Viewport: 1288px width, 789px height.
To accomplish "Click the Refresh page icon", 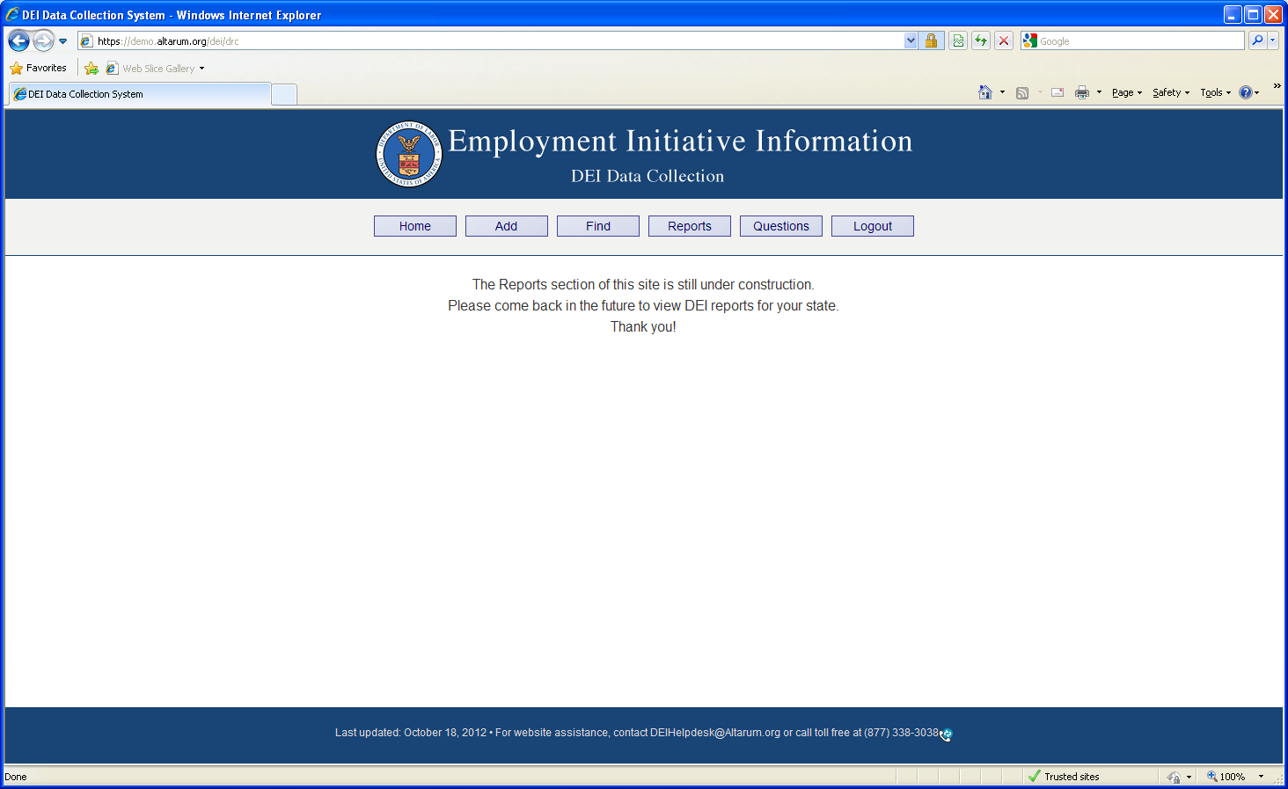I will point(981,40).
